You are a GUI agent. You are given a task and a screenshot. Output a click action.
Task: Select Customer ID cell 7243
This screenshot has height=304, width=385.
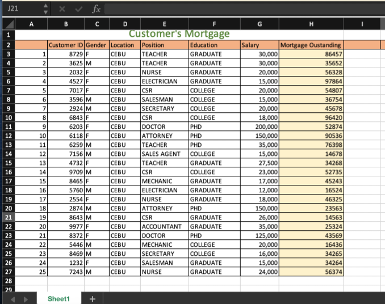tap(66, 272)
